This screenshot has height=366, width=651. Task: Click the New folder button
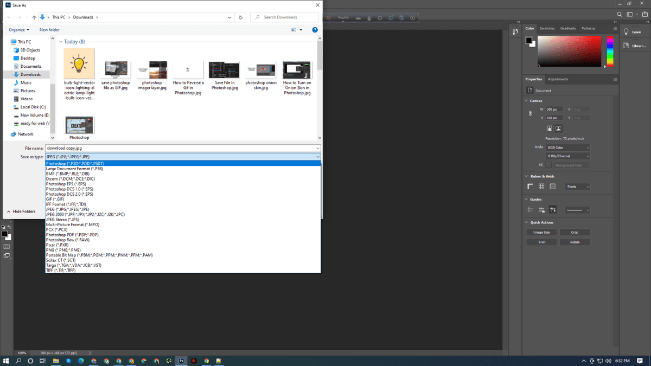click(49, 30)
